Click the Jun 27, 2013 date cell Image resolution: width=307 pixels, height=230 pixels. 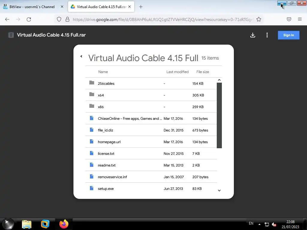[173, 189]
